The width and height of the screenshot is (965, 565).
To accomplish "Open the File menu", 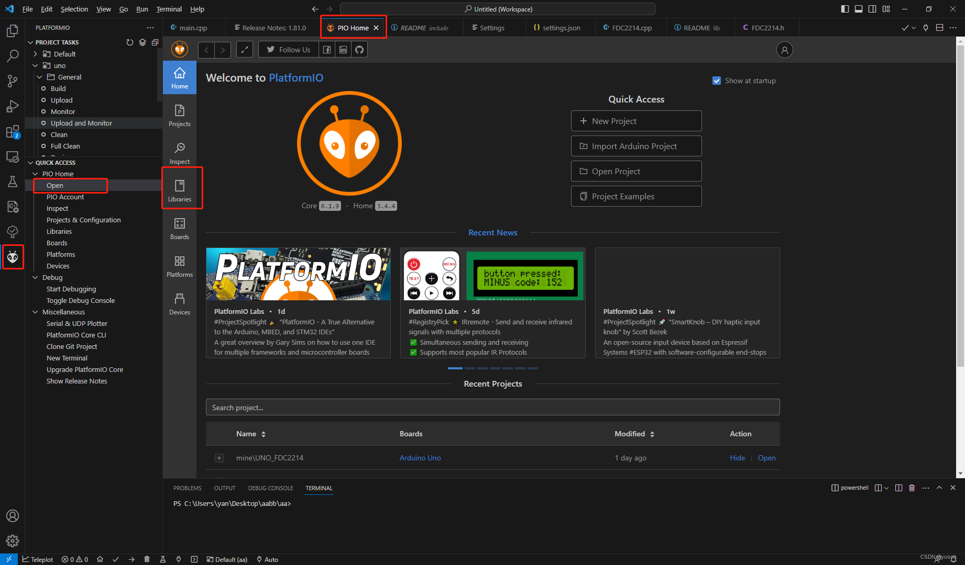I will [x=28, y=9].
